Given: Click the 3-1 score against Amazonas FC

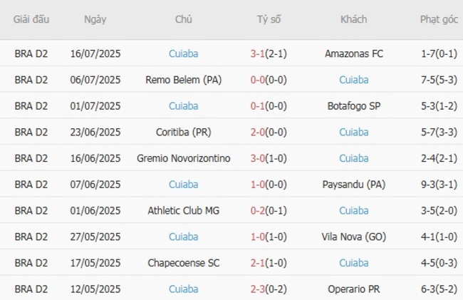Looking at the screenshot, I should click(x=257, y=53).
